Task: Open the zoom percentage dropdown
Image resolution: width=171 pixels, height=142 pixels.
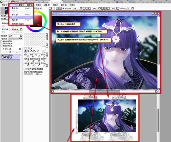Action: coord(81,8)
